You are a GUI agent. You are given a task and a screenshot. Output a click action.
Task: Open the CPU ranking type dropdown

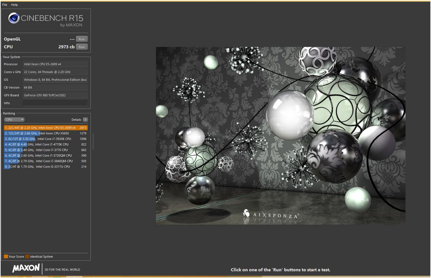tap(14, 120)
